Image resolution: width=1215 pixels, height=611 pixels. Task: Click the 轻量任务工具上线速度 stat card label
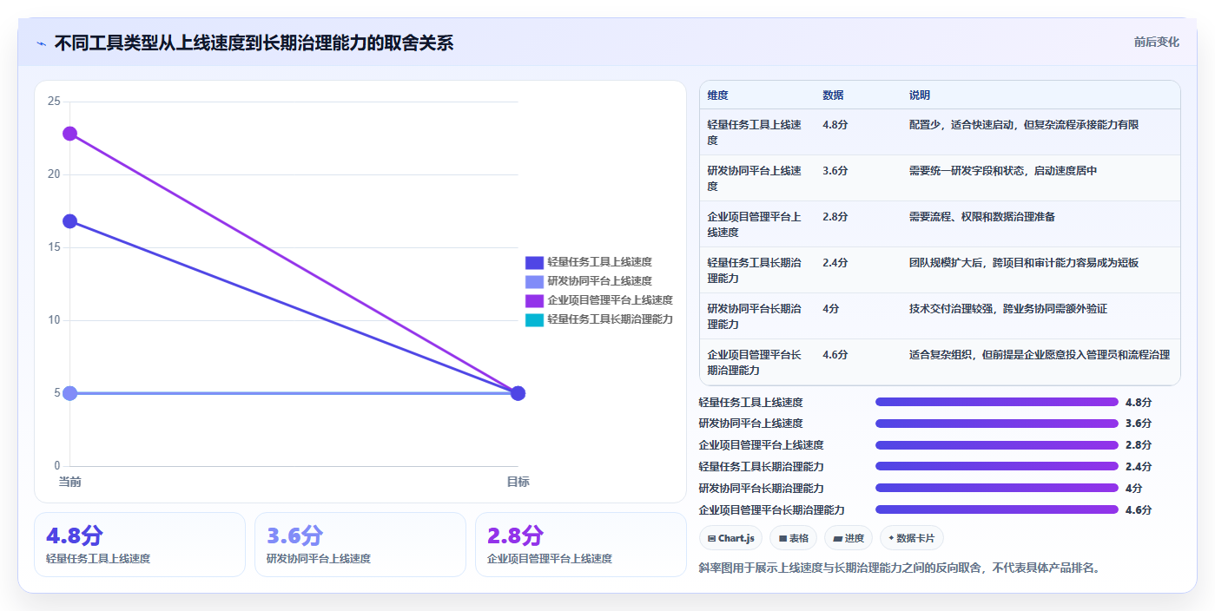98,559
